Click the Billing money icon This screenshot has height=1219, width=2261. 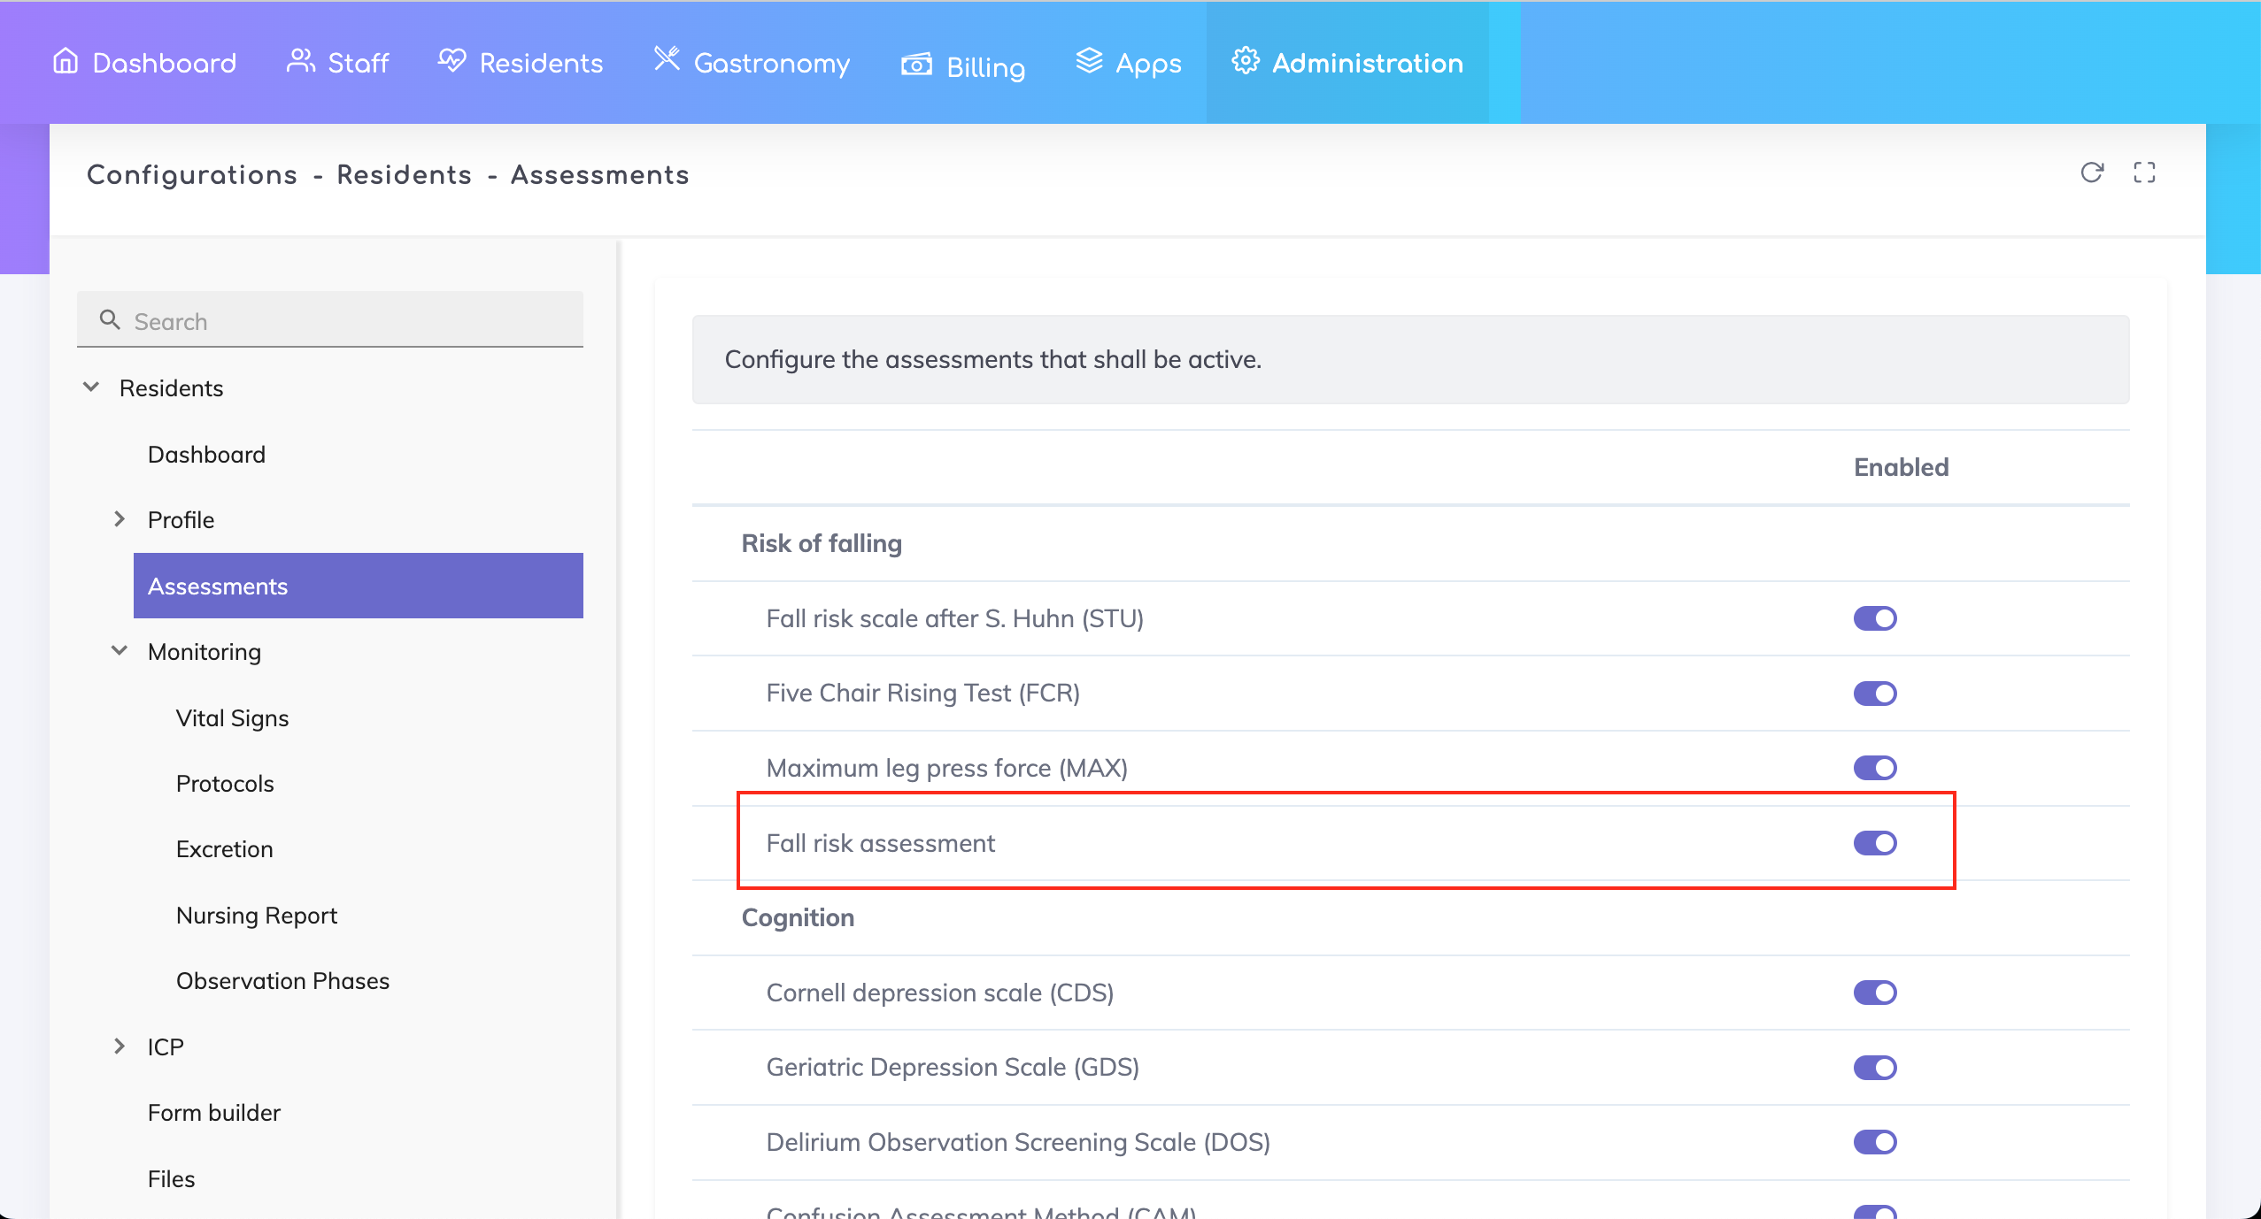click(x=916, y=65)
